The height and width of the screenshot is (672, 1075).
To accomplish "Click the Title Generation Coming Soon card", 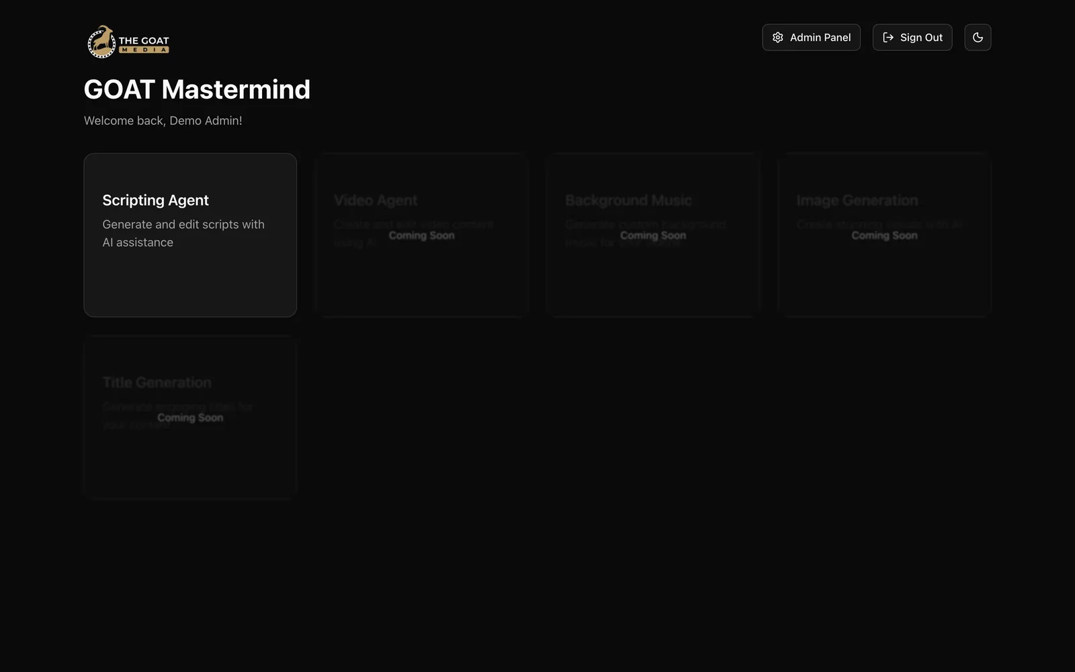I will (190, 417).
